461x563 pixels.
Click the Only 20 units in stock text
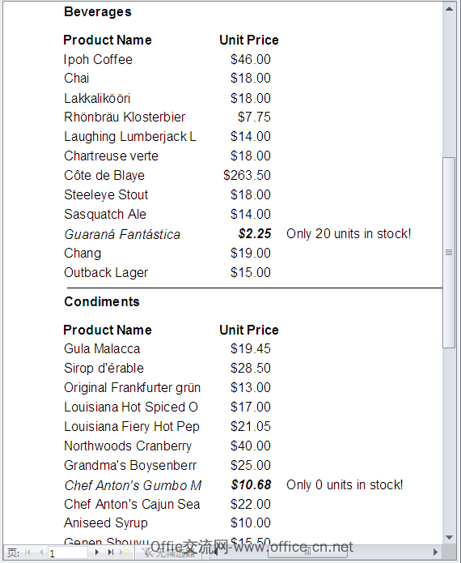(349, 234)
